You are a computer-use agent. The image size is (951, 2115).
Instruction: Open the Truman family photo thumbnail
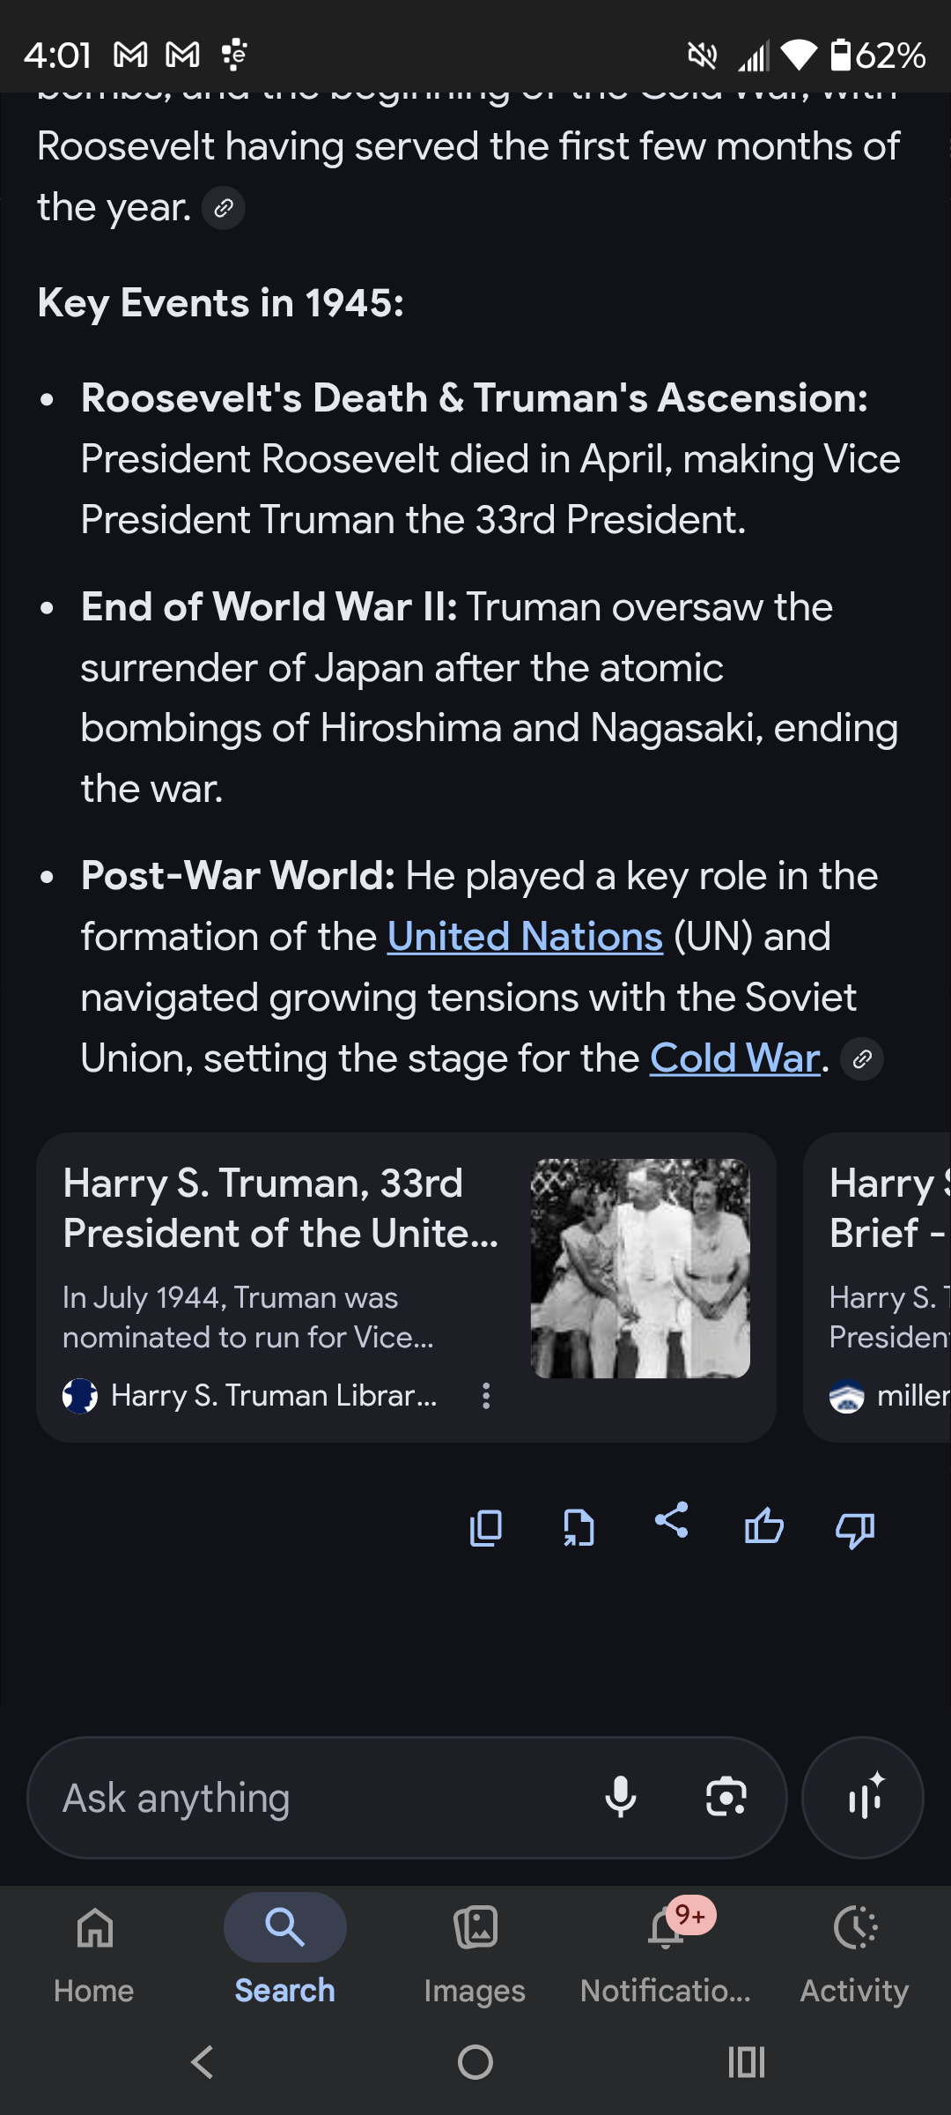click(x=640, y=1268)
